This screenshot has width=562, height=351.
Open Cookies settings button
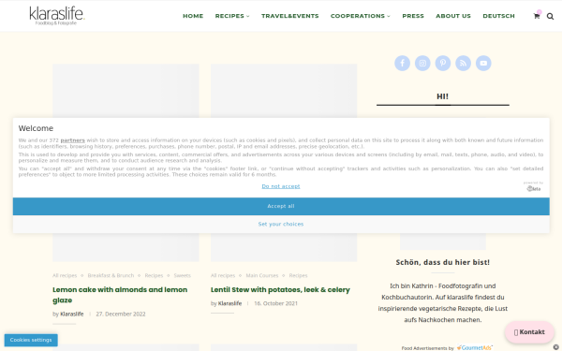[31, 340]
